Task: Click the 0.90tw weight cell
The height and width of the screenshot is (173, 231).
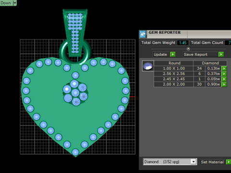Action: pos(213,84)
